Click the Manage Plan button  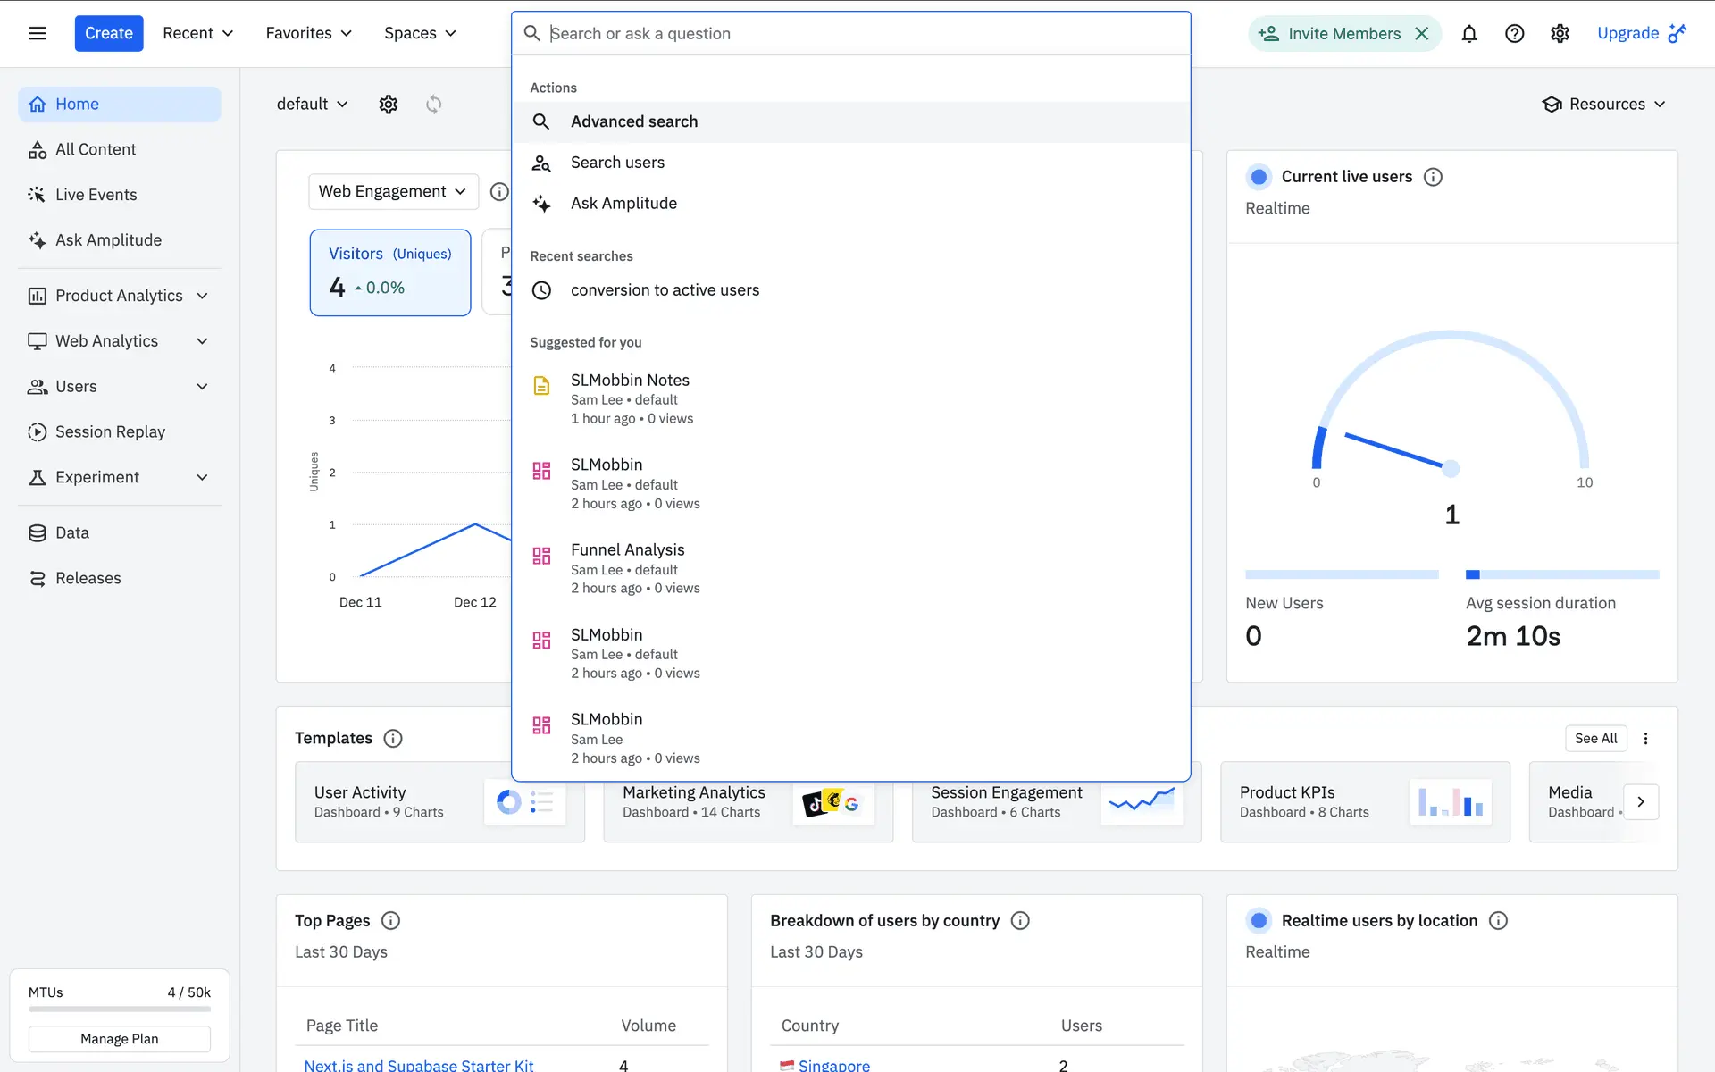[x=120, y=1039]
